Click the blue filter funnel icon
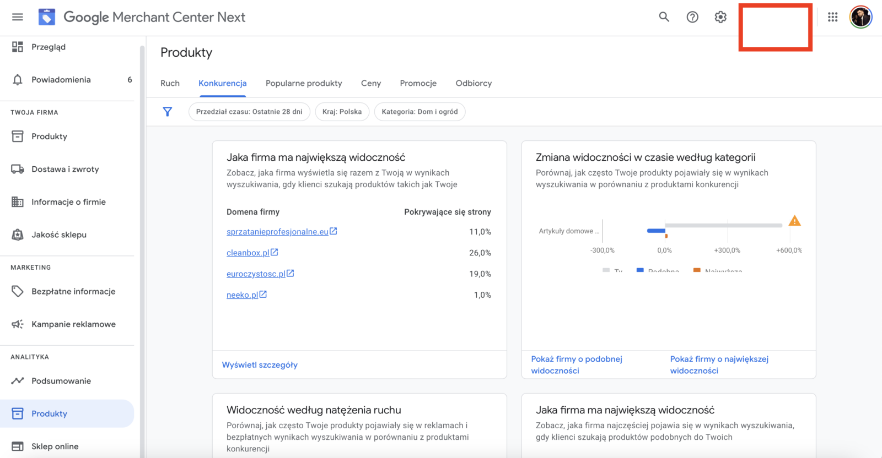The image size is (882, 458). click(x=168, y=112)
